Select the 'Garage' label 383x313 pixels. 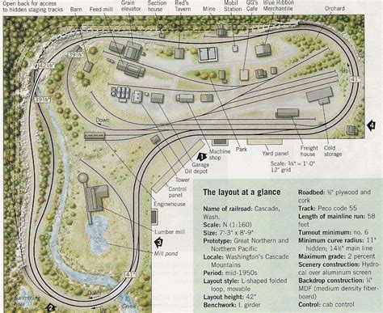pos(200,165)
